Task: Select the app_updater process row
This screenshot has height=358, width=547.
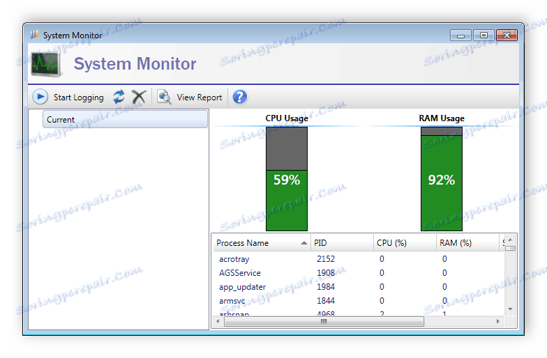Action: point(359,287)
